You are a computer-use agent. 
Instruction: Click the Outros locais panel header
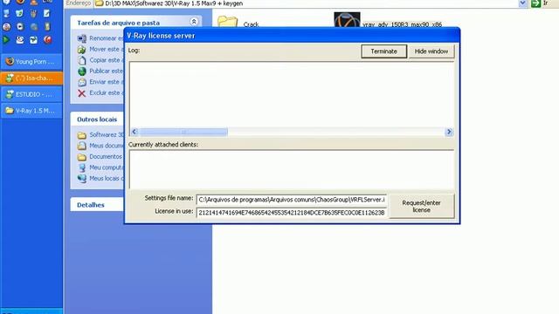(x=97, y=119)
